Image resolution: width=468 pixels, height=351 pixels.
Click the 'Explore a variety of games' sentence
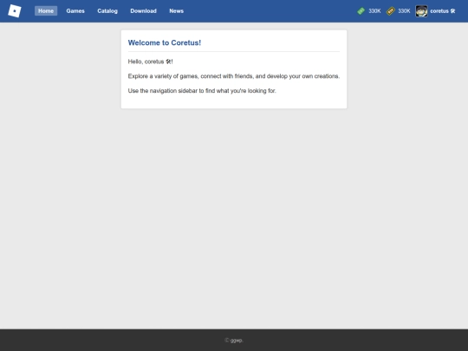pos(234,76)
